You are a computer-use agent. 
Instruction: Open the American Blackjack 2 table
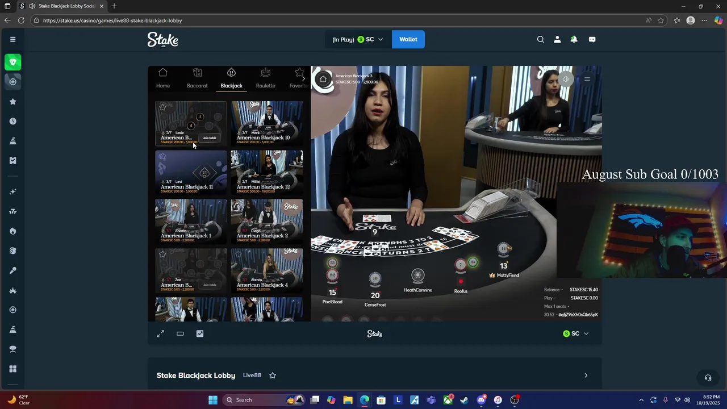coord(267,222)
